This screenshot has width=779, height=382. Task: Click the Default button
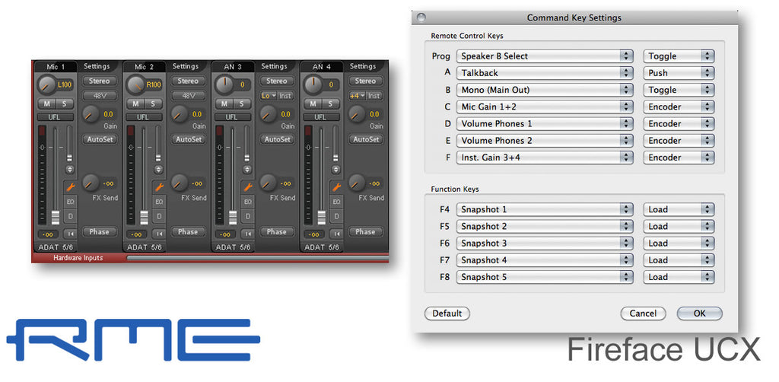pos(447,314)
